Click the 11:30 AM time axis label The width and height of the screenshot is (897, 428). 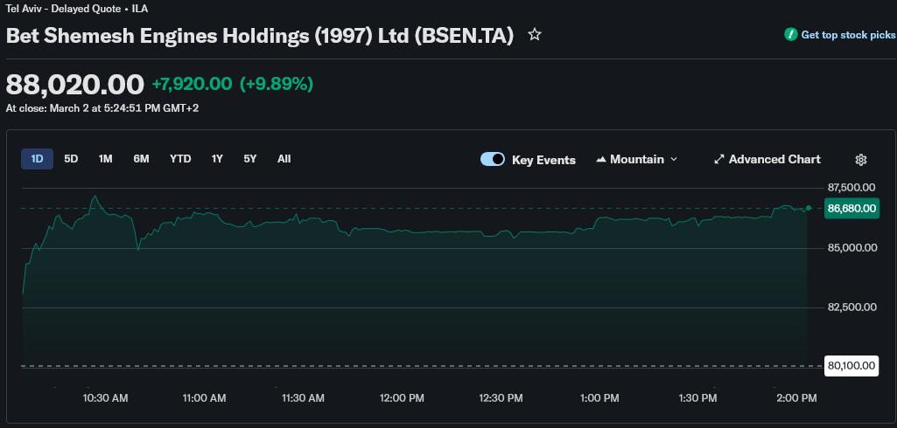[x=303, y=397]
